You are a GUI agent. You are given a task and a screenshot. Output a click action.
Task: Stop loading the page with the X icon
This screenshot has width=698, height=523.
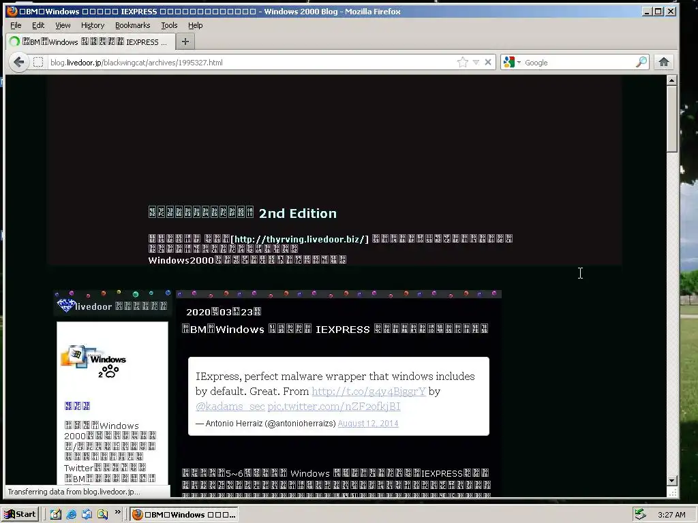pyautogui.click(x=488, y=62)
